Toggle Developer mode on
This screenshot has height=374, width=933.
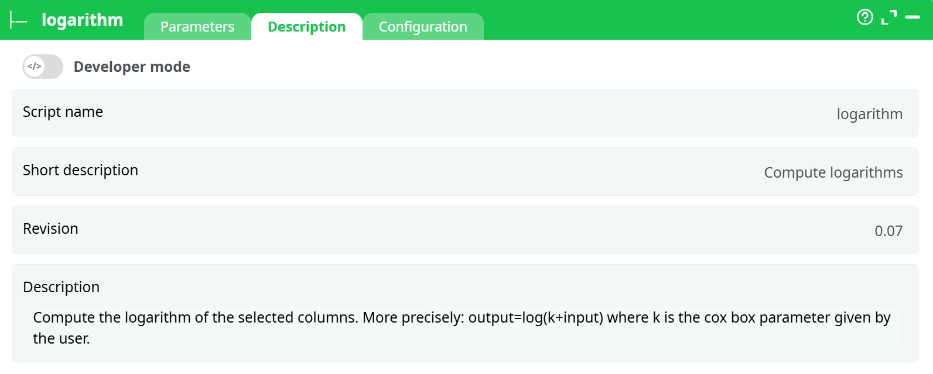pos(42,66)
